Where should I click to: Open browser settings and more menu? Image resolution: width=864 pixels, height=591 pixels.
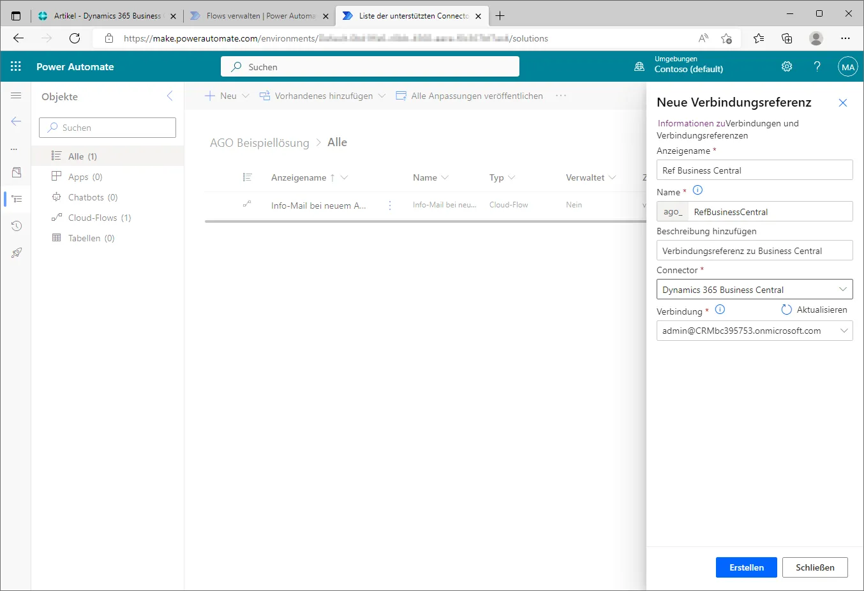click(x=845, y=38)
